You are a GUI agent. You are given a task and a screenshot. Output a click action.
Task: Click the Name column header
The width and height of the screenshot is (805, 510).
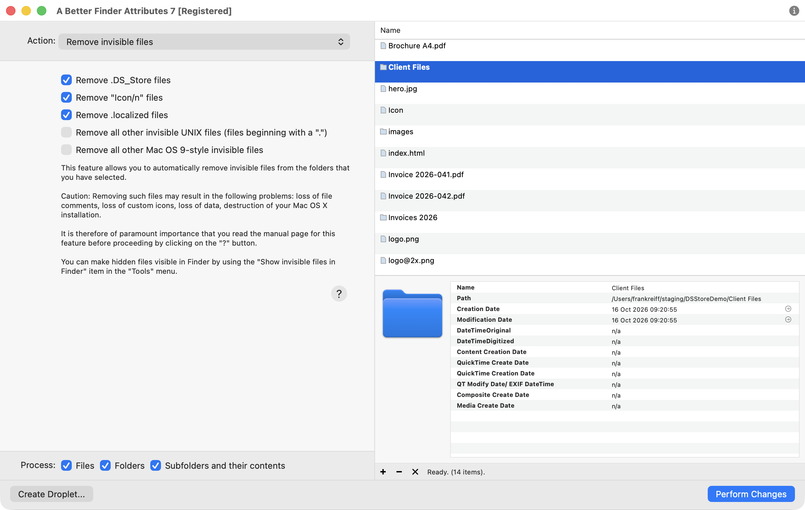point(590,30)
